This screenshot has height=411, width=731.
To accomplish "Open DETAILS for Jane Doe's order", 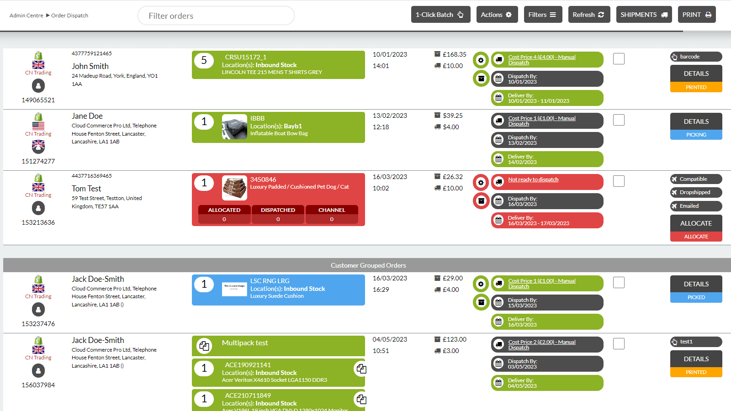I will click(x=696, y=121).
